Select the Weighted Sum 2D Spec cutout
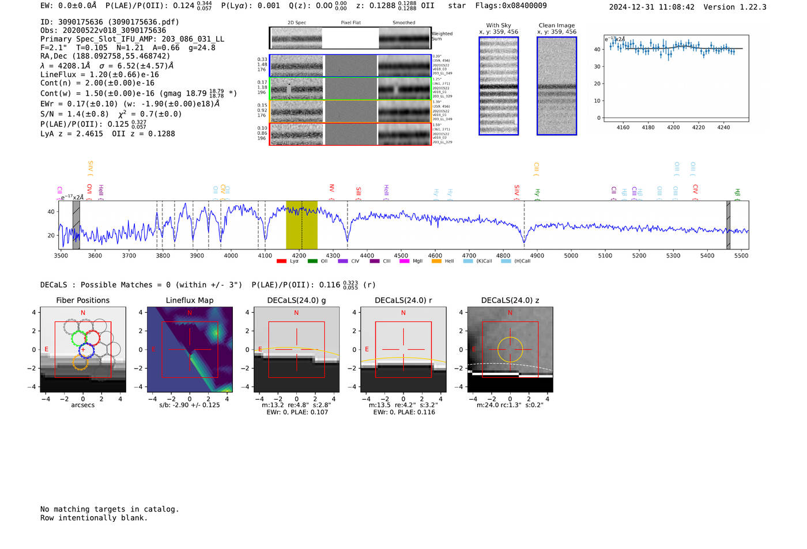Screen dimensions: 807x549 click(296, 38)
